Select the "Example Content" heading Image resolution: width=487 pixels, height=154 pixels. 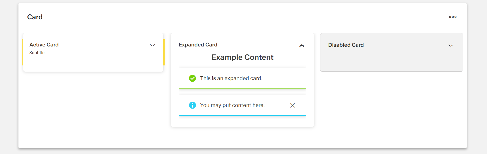point(242,57)
